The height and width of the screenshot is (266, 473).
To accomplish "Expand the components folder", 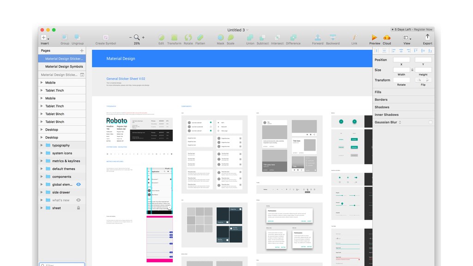I will [x=42, y=176].
